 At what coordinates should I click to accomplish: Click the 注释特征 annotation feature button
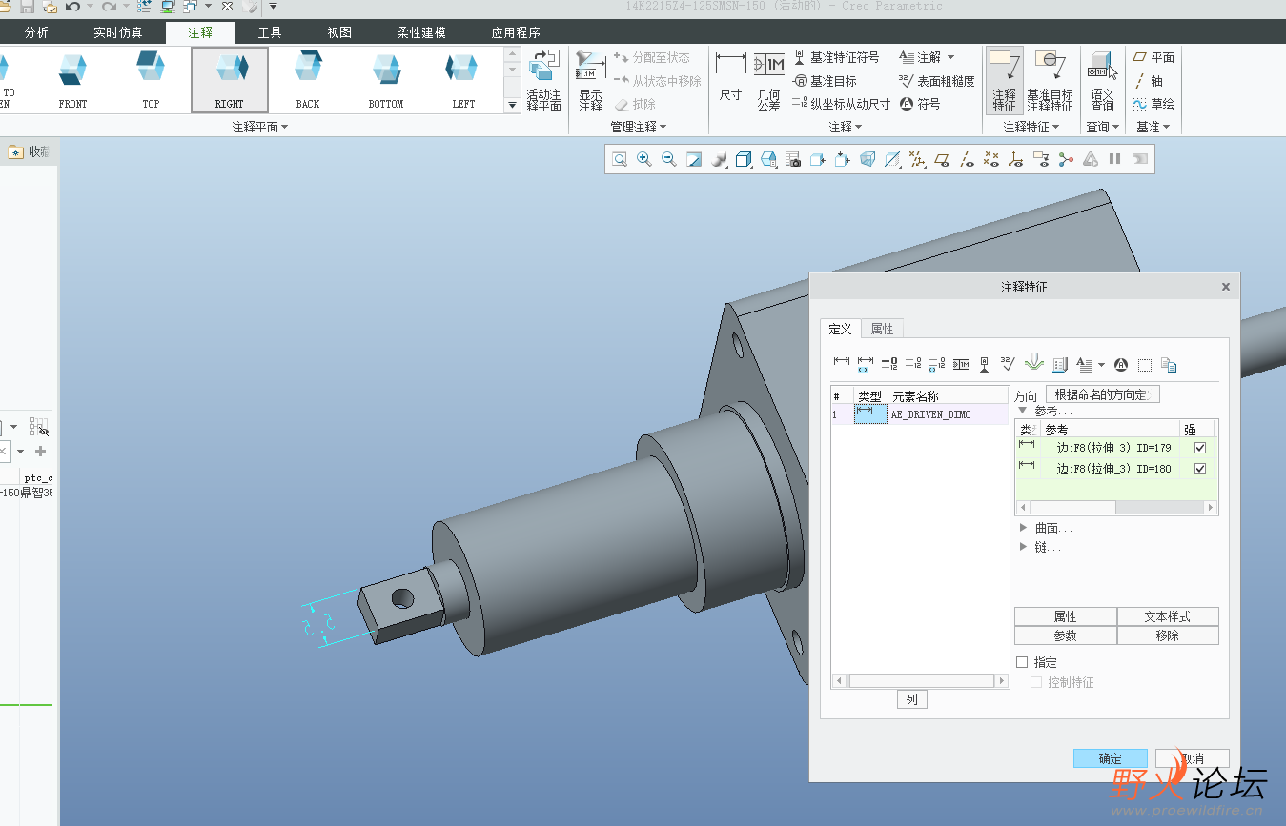coord(1005,80)
